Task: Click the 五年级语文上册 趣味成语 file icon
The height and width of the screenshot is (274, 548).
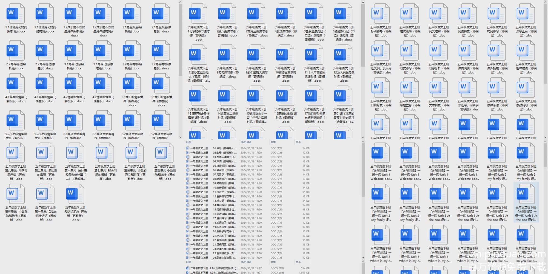Action: point(526,51)
